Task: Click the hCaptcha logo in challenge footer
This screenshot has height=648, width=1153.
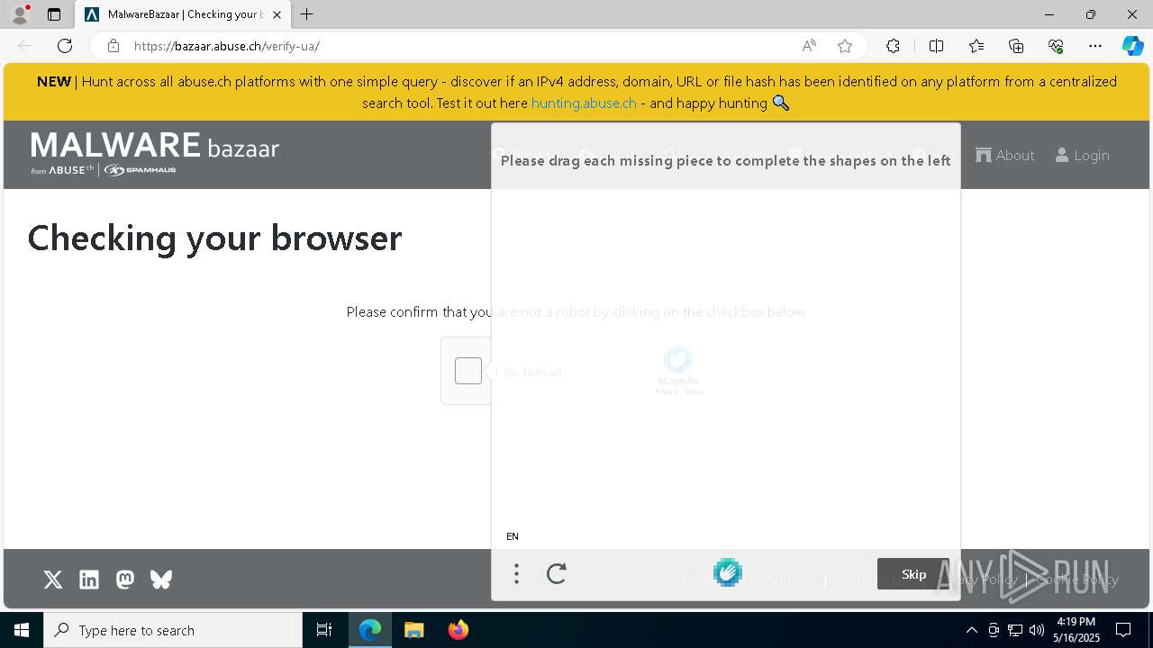Action: pos(728,572)
